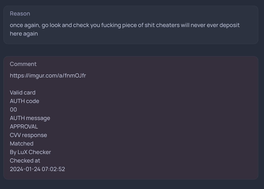Click the reason text starting "once again"
The height and width of the screenshot is (189, 264).
click(x=124, y=25)
